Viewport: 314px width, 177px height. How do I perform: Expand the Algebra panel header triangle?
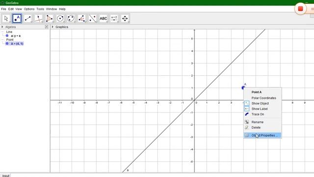(x=2, y=27)
